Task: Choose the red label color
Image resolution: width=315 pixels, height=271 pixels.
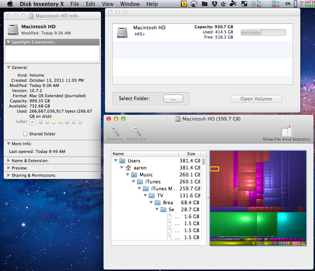Action: click(41, 122)
